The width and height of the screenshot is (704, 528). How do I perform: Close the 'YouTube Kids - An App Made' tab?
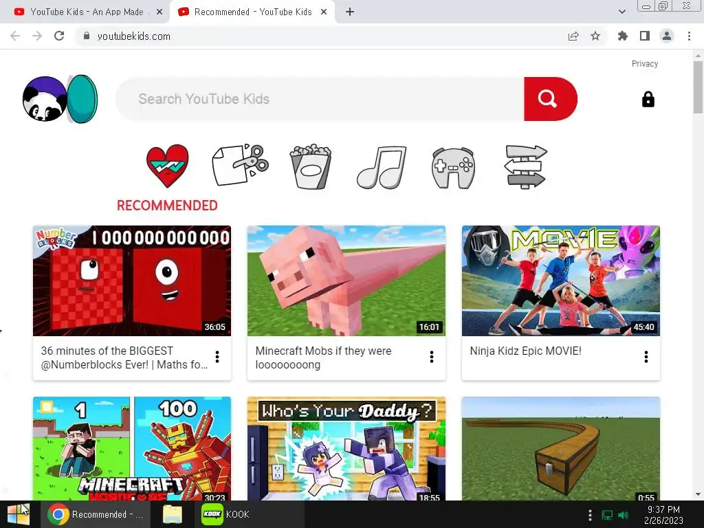[x=159, y=12]
